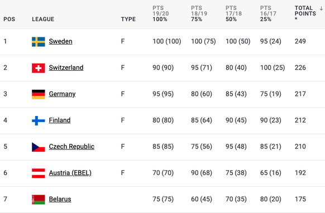Open the Czech Republic league link
325x213 pixels.
(x=71, y=146)
